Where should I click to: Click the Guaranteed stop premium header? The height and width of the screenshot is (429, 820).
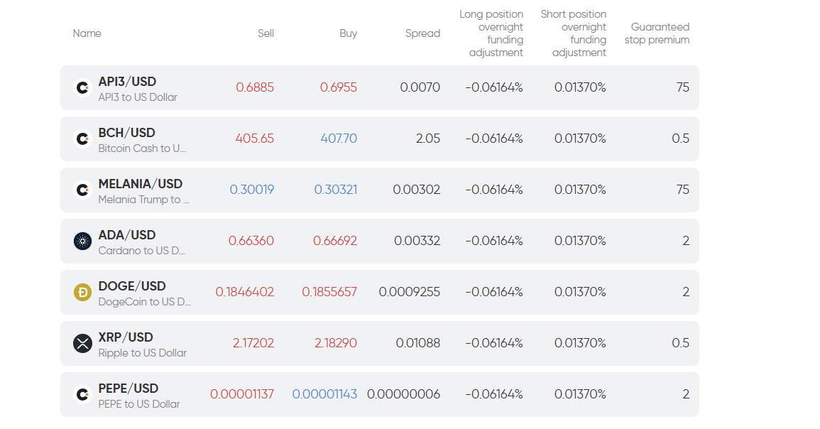[657, 33]
